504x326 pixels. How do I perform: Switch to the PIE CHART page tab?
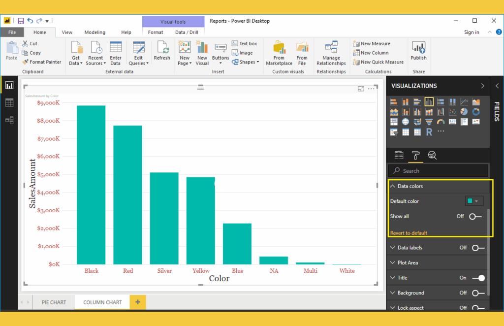click(54, 302)
